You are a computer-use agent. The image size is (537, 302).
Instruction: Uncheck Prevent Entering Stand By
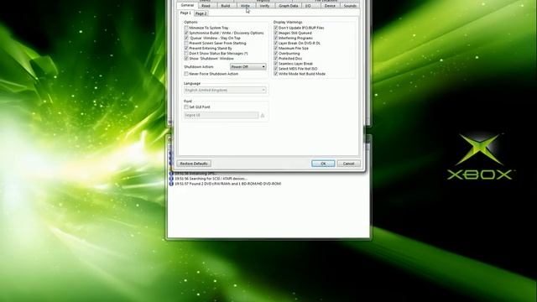point(186,49)
